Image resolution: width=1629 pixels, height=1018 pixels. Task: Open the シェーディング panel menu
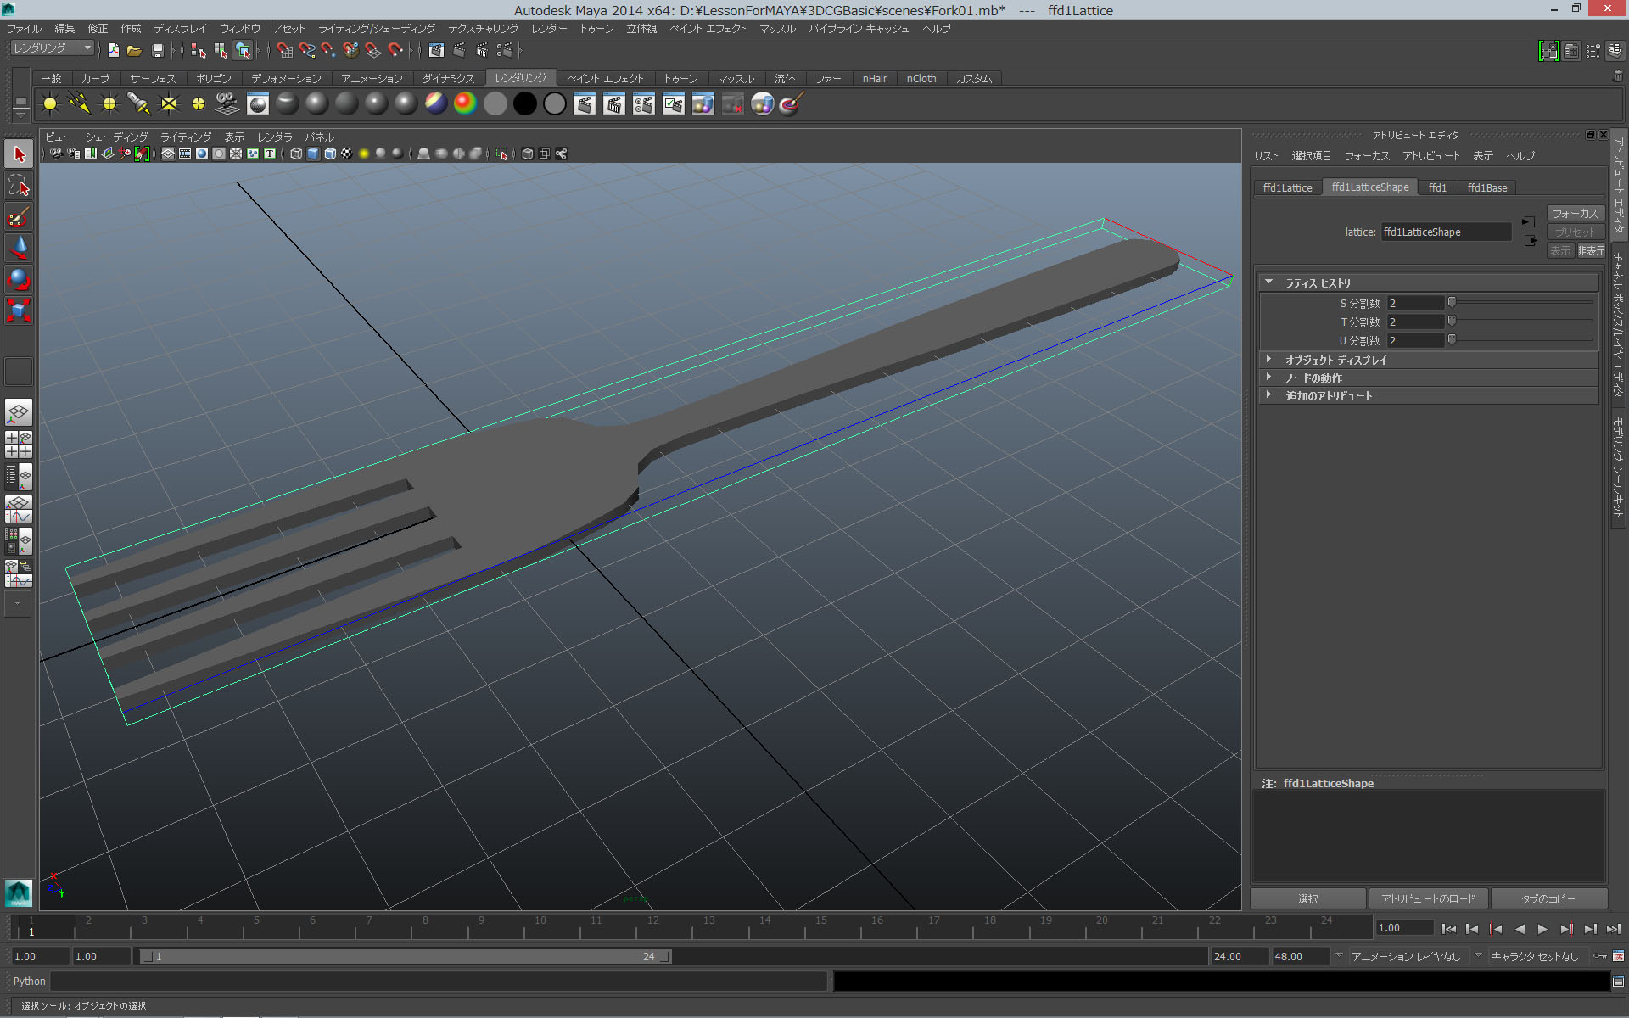(x=116, y=137)
